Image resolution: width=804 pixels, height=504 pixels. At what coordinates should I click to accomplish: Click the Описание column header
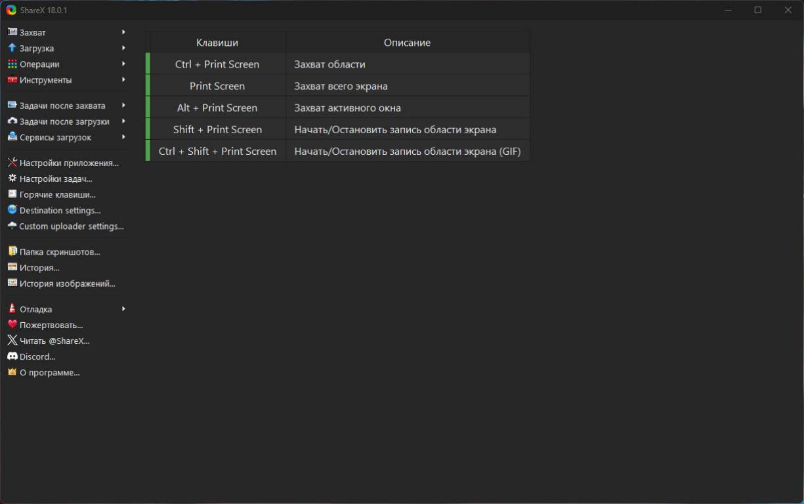coord(407,43)
